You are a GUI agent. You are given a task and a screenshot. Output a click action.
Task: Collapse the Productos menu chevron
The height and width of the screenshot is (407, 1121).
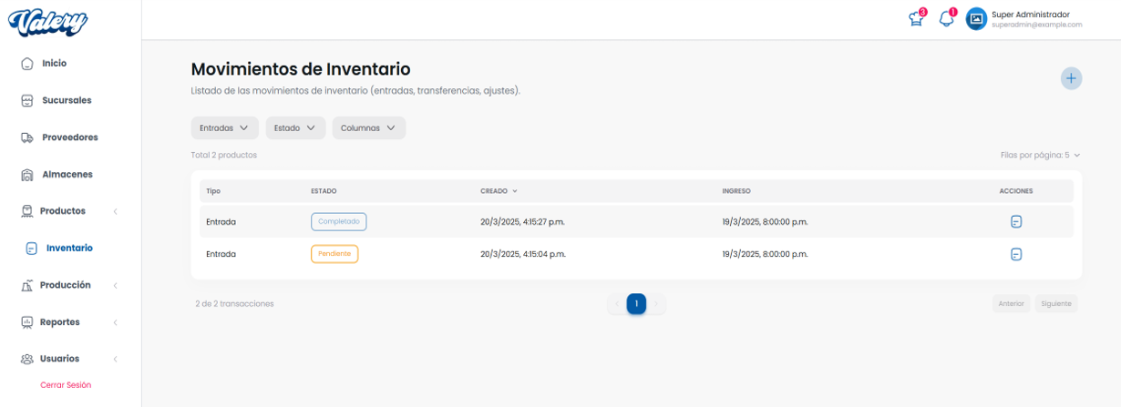pos(116,211)
